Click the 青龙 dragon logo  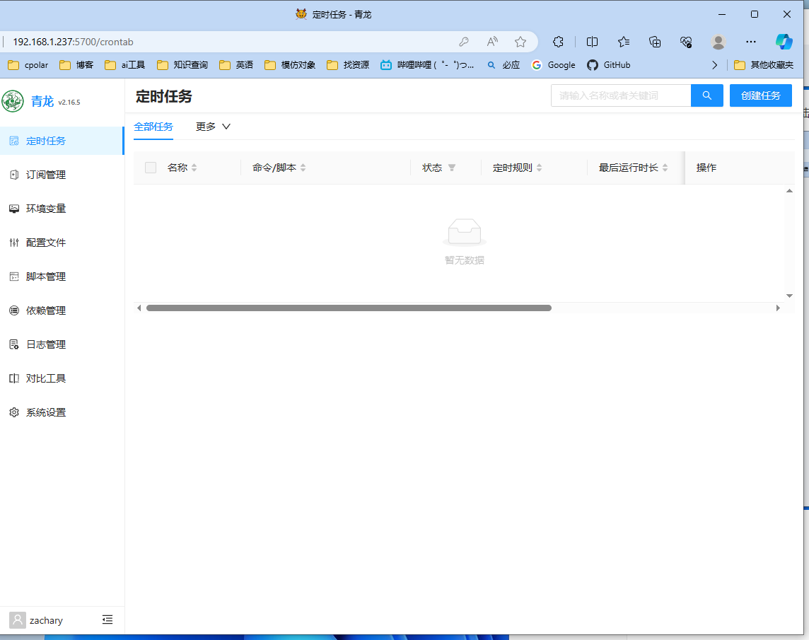pyautogui.click(x=13, y=101)
